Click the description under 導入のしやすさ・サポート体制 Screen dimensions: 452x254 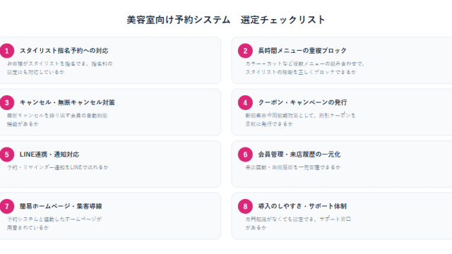pyautogui.click(x=298, y=224)
